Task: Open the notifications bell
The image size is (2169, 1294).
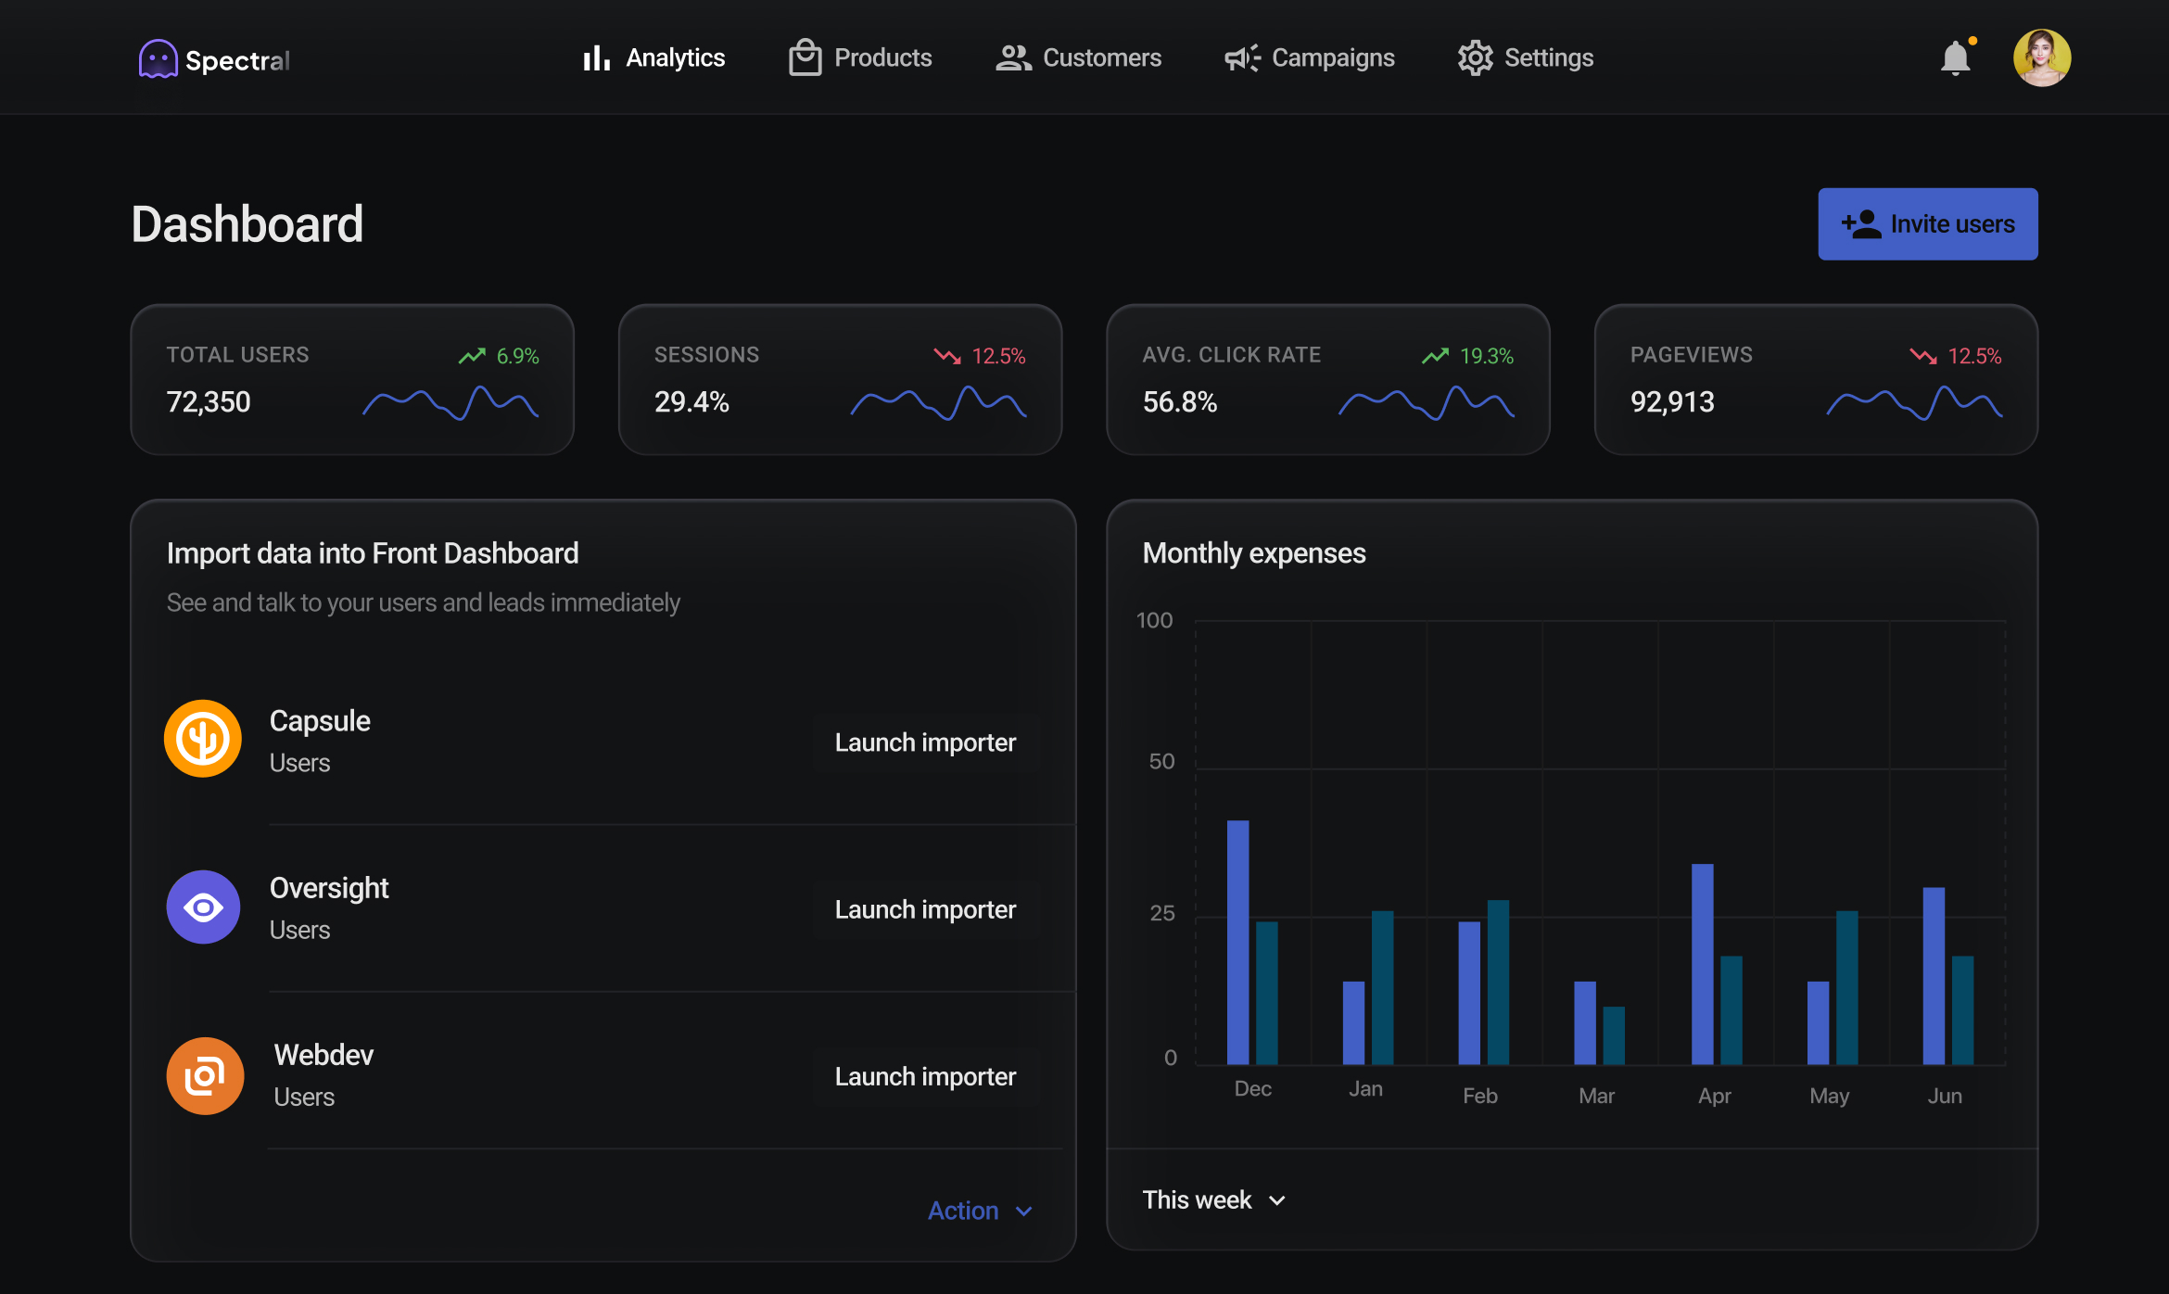Action: [1955, 58]
